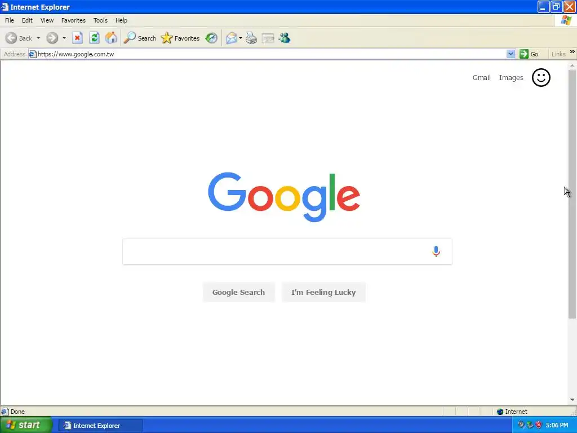Go to the Home page icon
The image size is (577, 433).
pos(111,38)
